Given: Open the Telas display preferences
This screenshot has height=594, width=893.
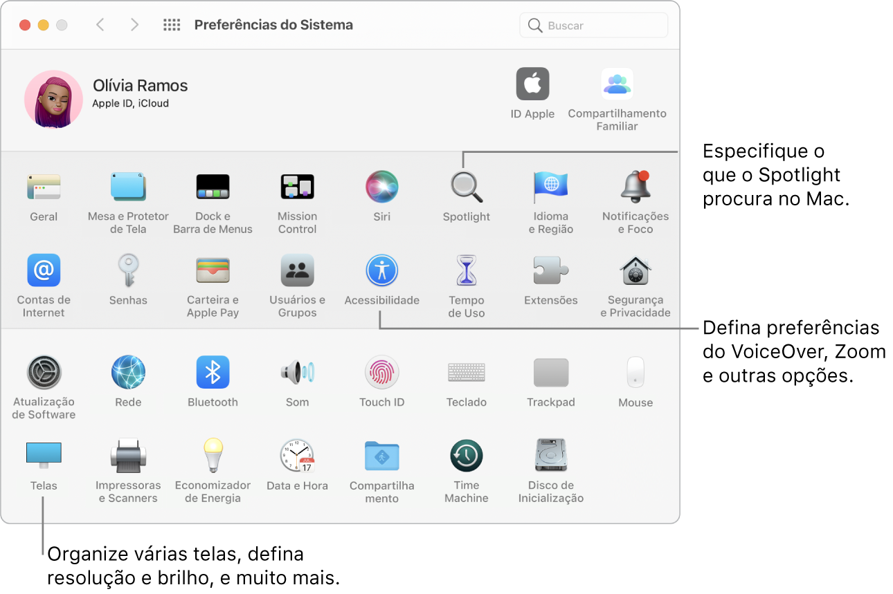Looking at the screenshot, I should (x=44, y=456).
